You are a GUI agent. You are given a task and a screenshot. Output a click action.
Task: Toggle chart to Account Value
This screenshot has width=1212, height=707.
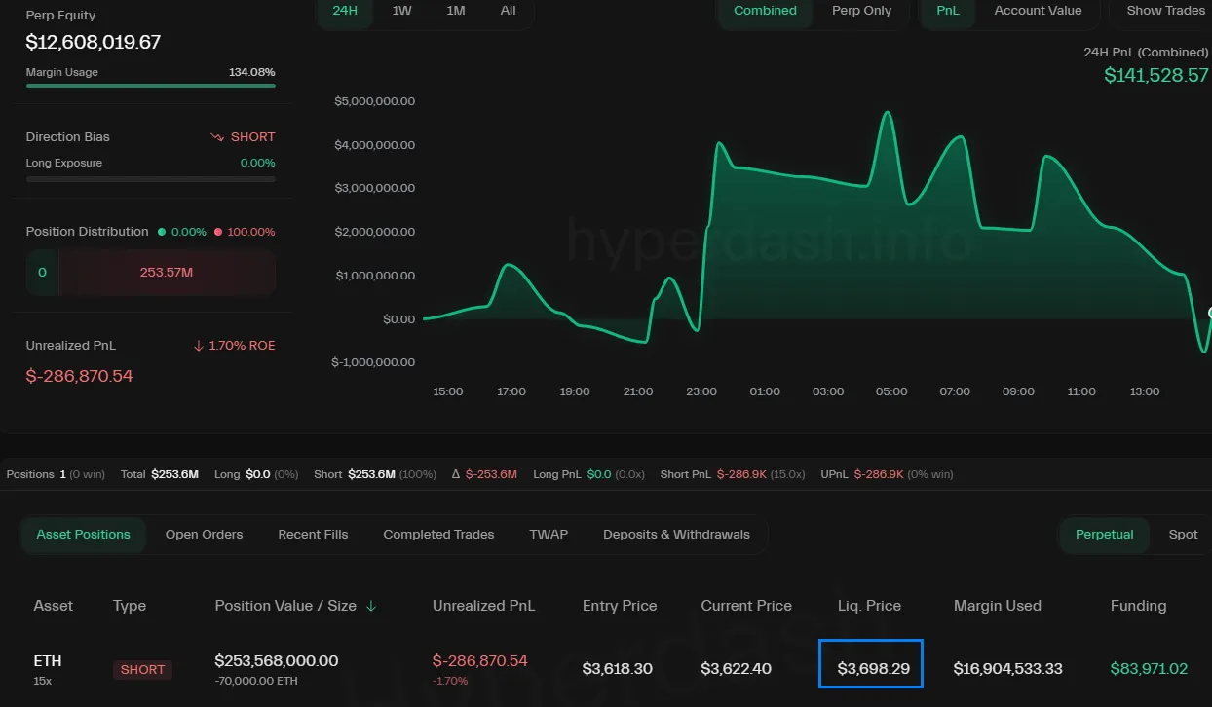(1038, 11)
